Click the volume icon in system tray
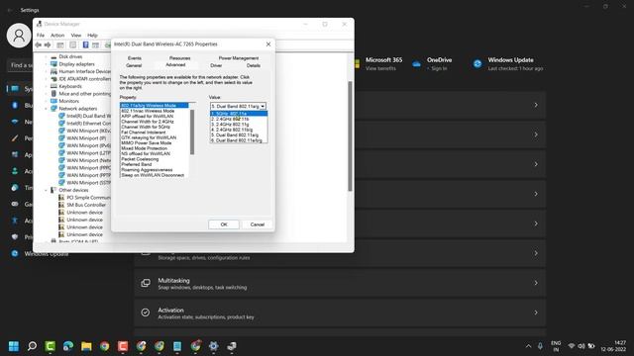Image resolution: width=634 pixels, height=356 pixels. pos(581,346)
